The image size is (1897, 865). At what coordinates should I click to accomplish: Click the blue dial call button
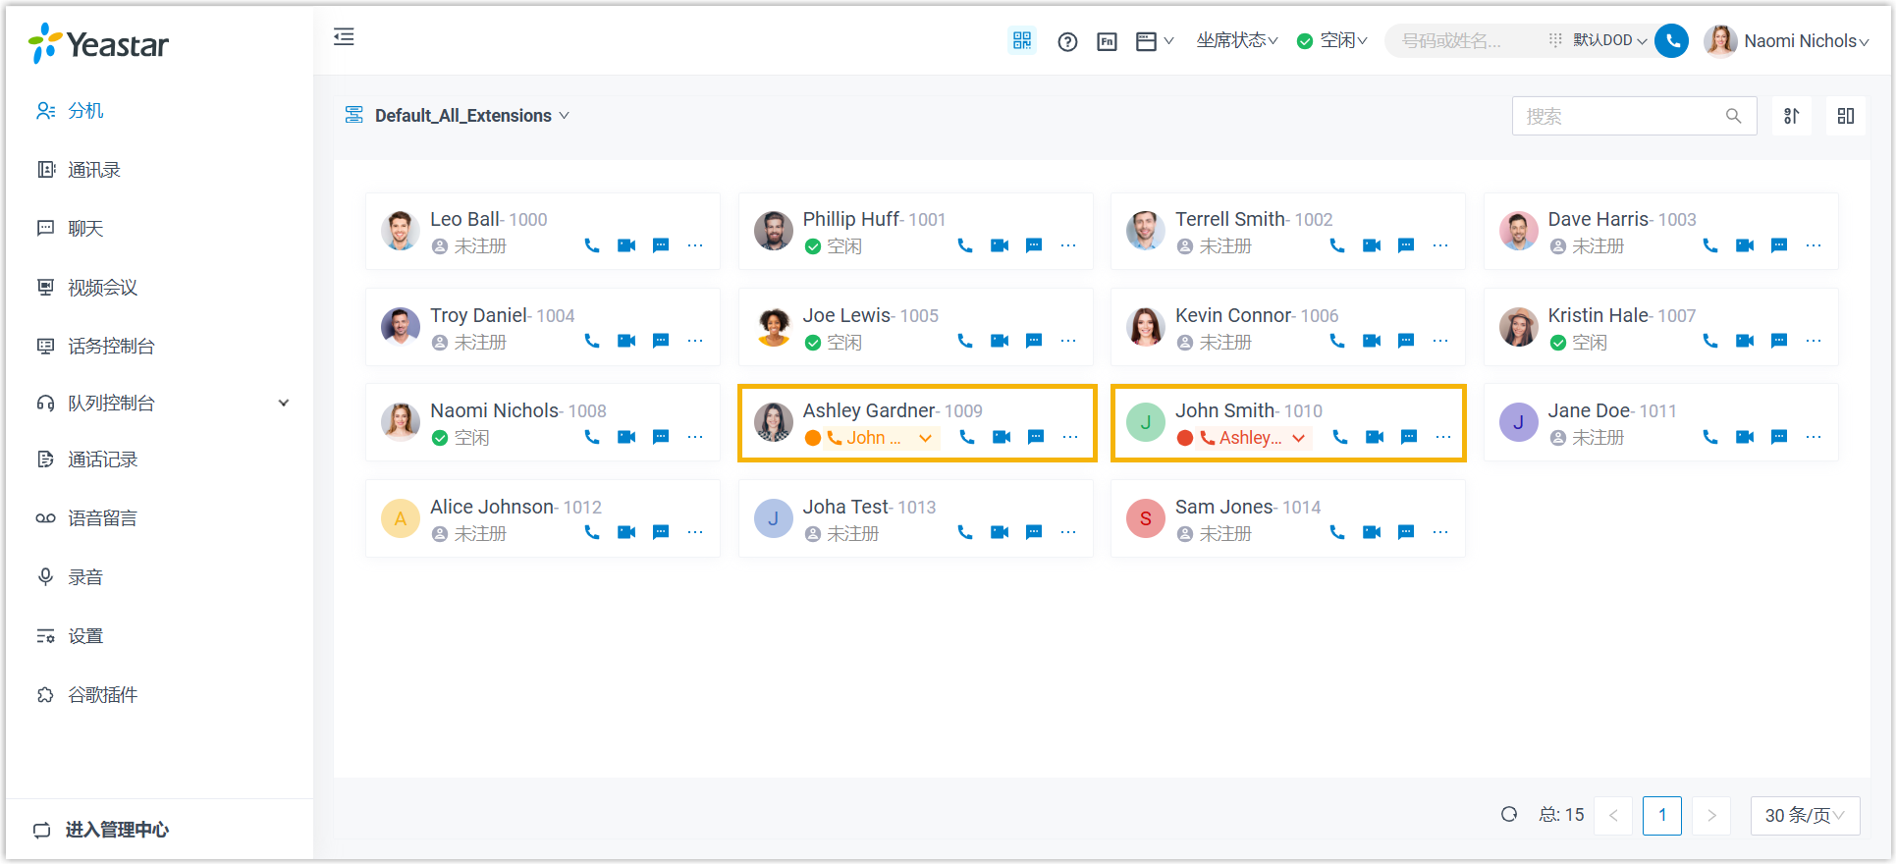[1671, 40]
